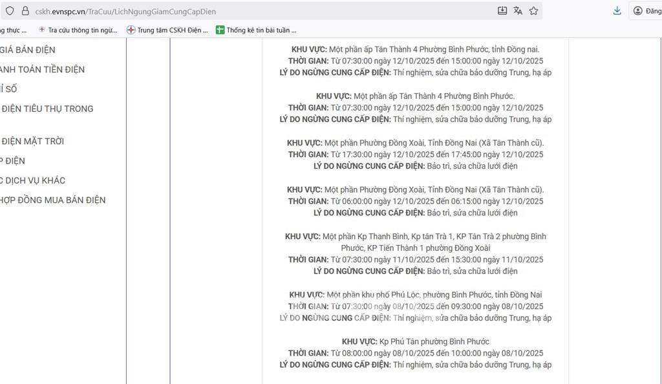Image resolution: width=662 pixels, height=384 pixels.
Task: Click the account profile icon
Action: (638, 11)
